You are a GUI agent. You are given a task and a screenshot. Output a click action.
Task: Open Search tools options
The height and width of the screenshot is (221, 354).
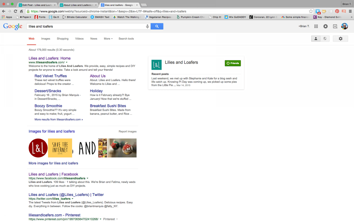tap(126, 39)
